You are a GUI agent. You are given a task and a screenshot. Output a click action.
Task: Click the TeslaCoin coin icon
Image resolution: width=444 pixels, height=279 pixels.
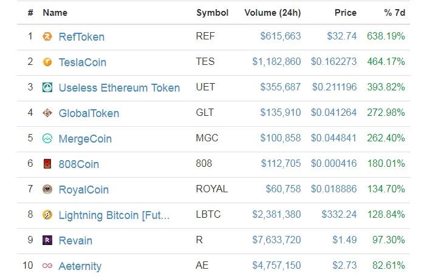point(47,62)
